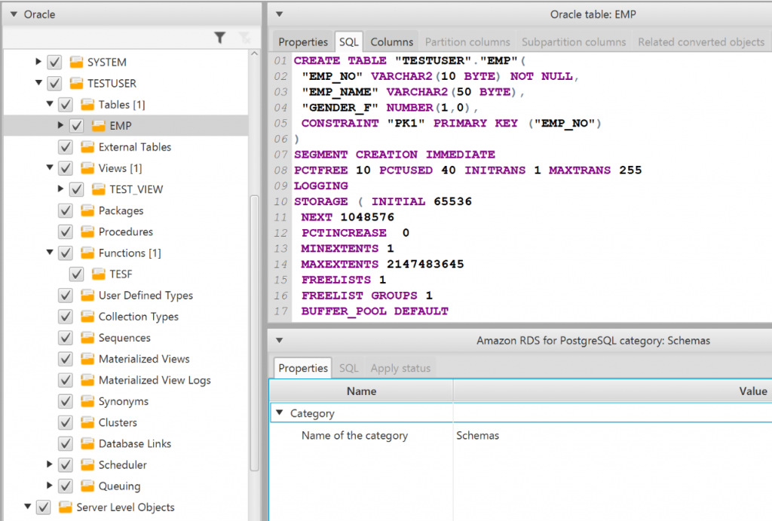Select the Properties tab in PostgreSQL panel

tap(303, 368)
